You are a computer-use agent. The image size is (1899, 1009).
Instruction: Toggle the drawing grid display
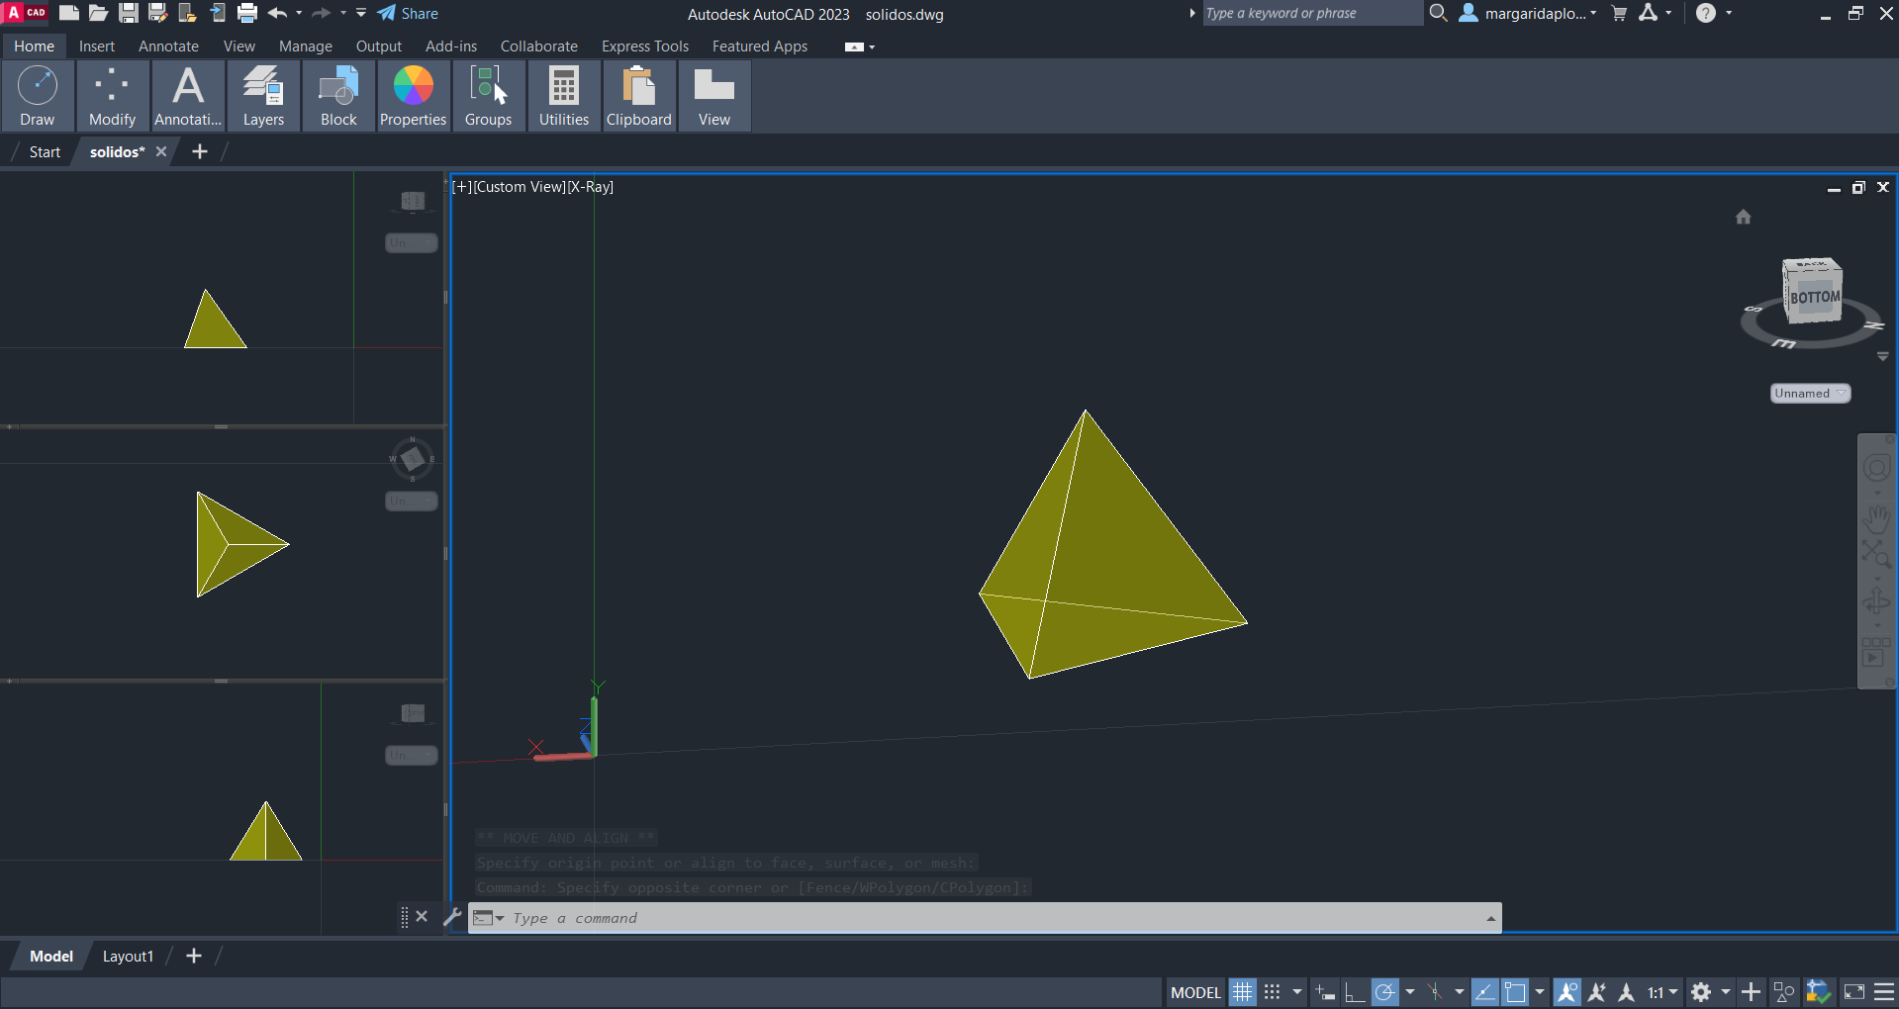(x=1242, y=992)
